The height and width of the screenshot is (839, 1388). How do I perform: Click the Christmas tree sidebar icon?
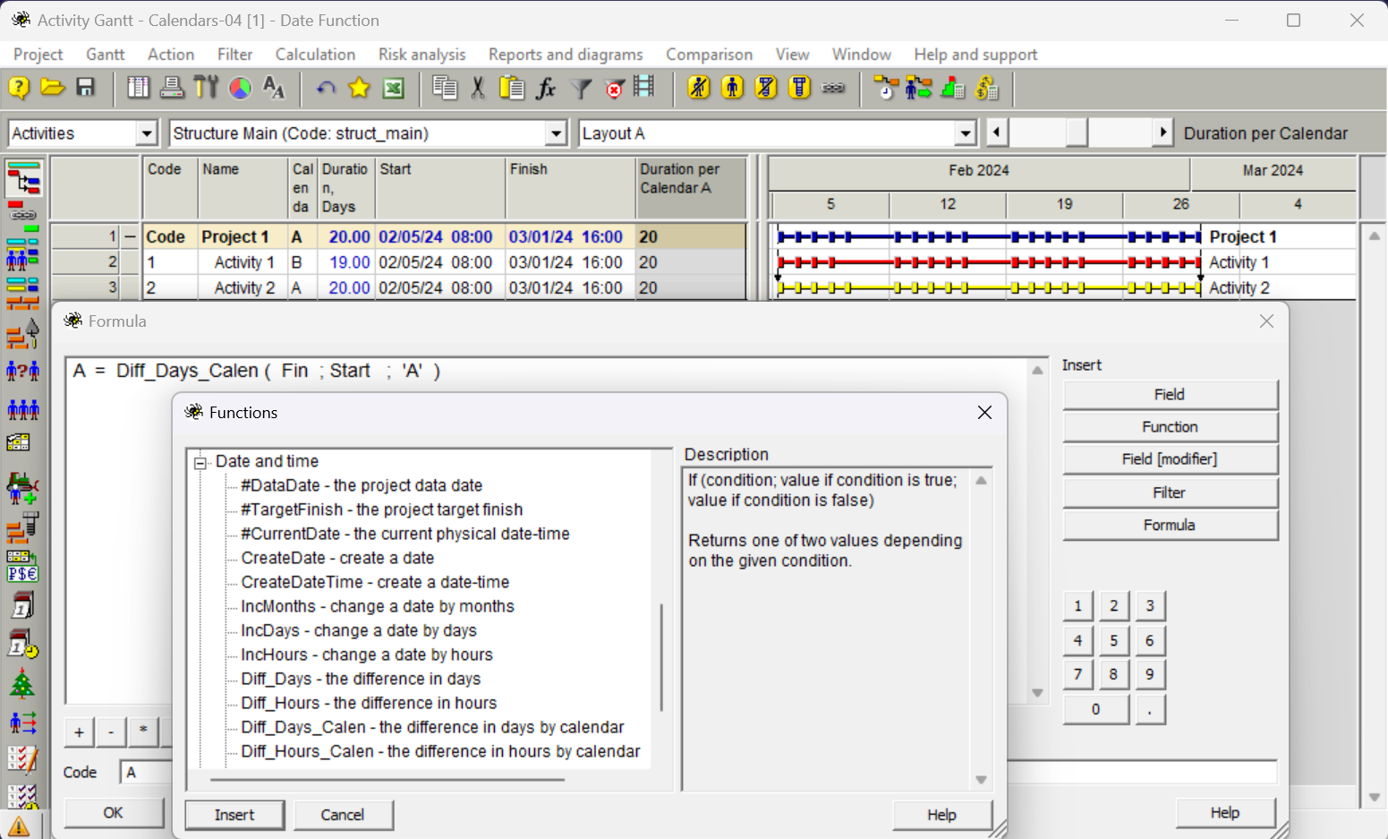22,684
